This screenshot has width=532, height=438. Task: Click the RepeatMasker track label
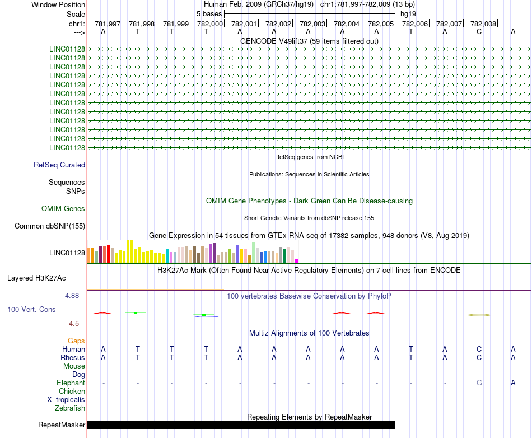pos(62,425)
